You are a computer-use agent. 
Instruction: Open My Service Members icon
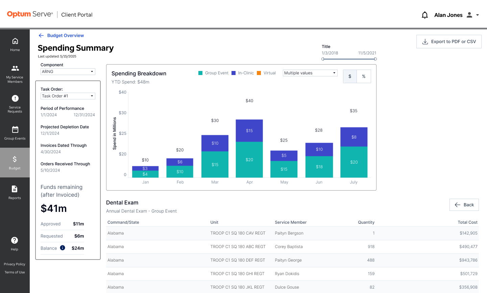pos(15,68)
